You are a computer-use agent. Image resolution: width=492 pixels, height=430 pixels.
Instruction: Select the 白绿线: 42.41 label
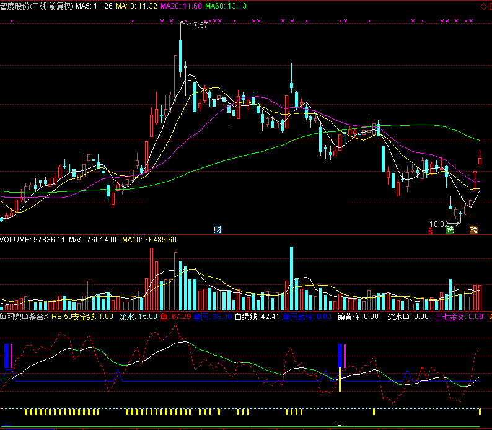click(257, 317)
